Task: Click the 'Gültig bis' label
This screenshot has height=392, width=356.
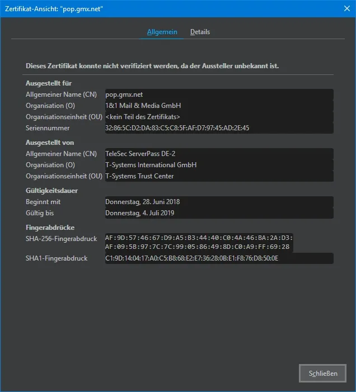Action: (x=40, y=213)
